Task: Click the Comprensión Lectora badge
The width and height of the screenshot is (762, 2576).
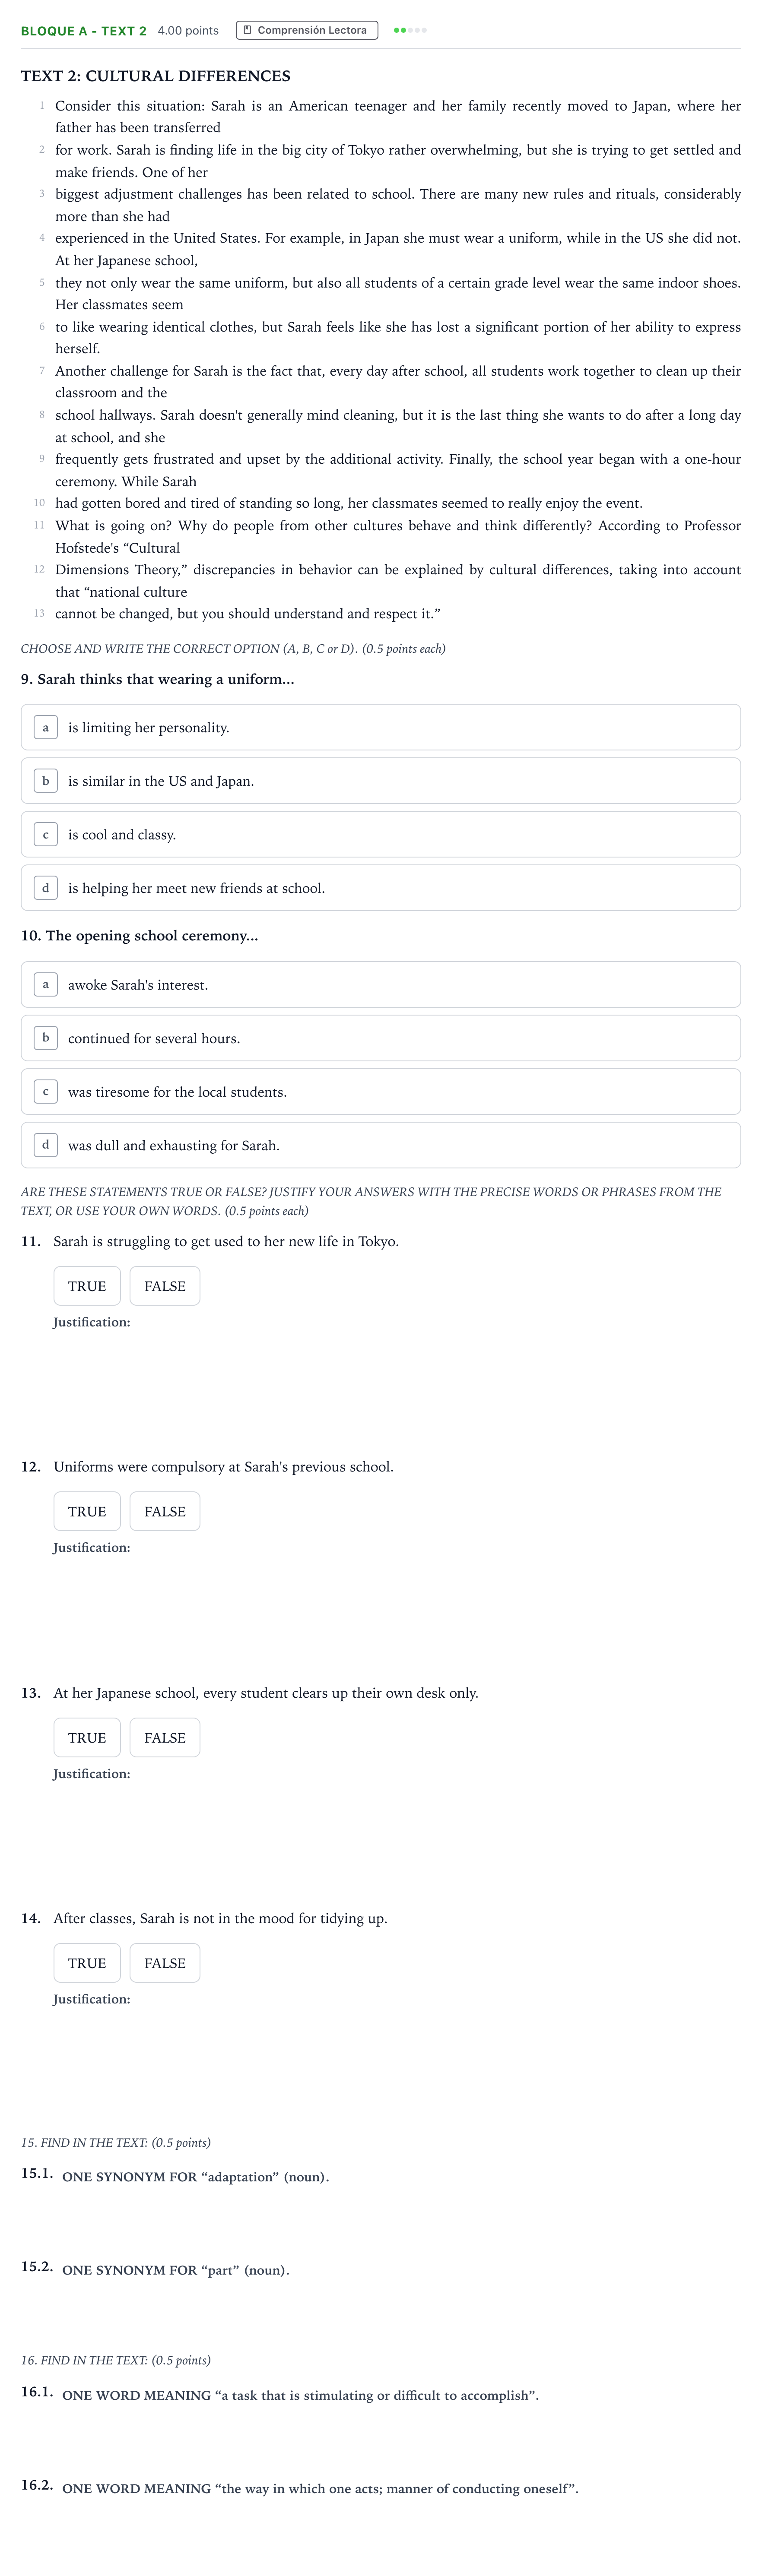Action: click(307, 30)
